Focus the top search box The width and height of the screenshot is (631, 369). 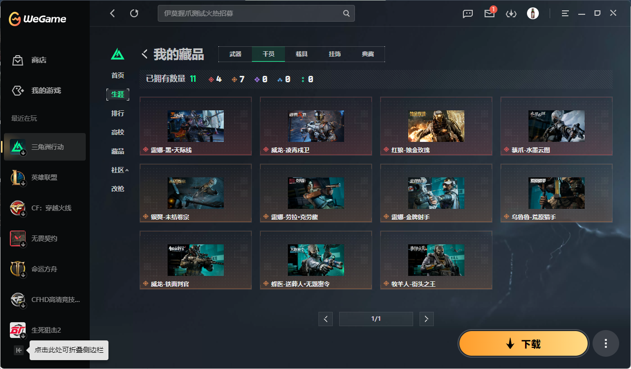(x=256, y=13)
